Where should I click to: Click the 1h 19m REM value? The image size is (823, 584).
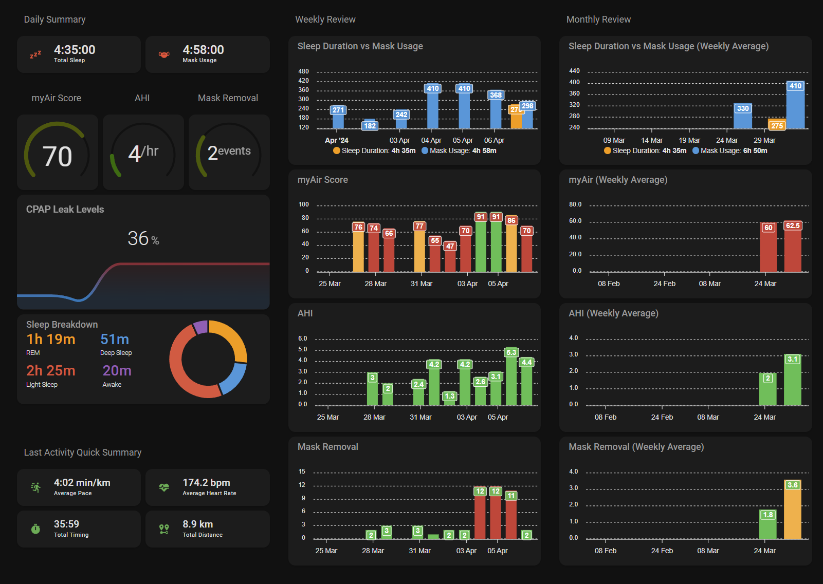click(x=51, y=340)
